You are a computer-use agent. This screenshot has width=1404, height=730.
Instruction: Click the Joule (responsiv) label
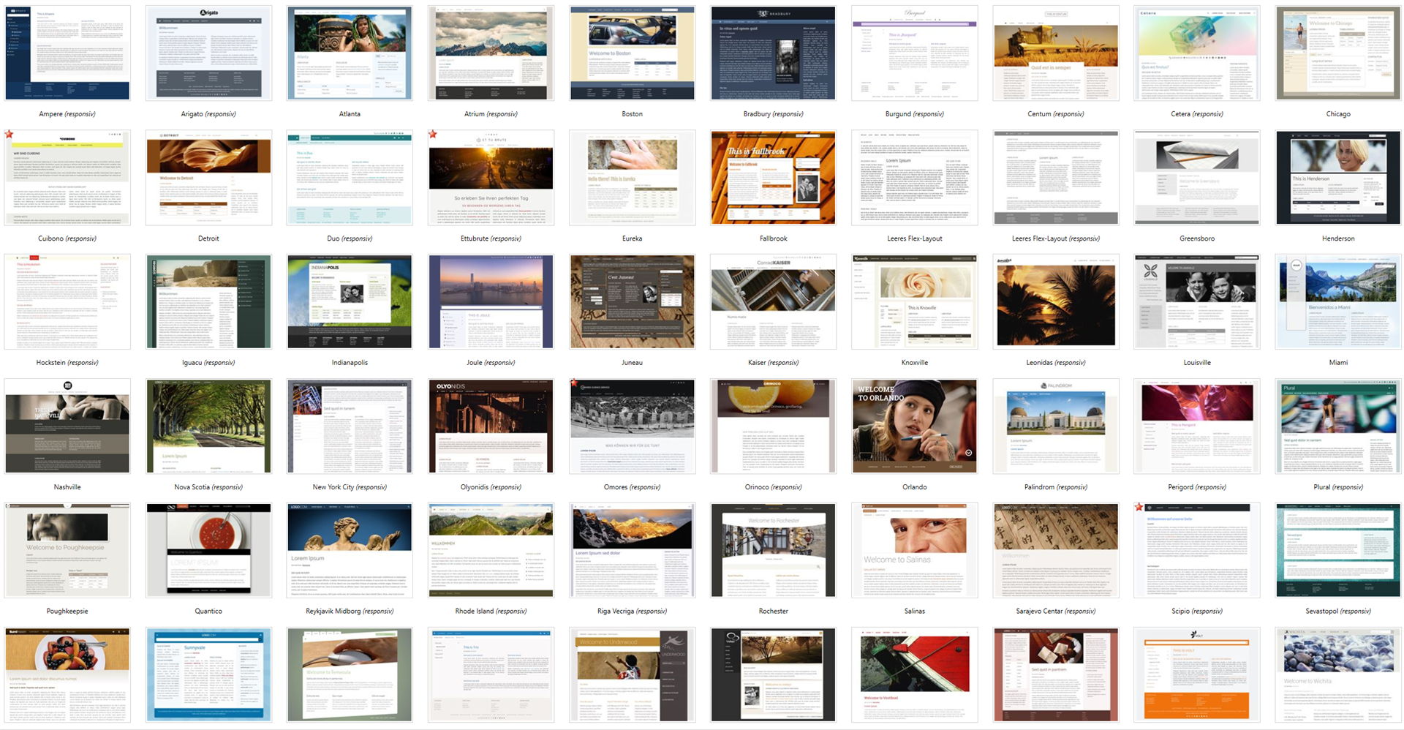pos(491,363)
